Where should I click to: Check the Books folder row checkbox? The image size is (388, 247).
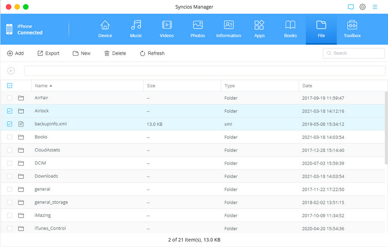point(10,137)
